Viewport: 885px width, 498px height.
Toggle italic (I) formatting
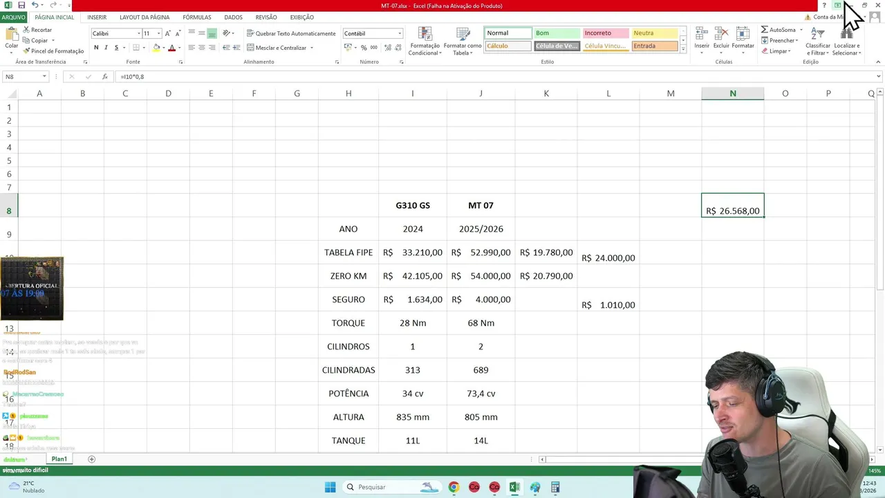(x=106, y=48)
